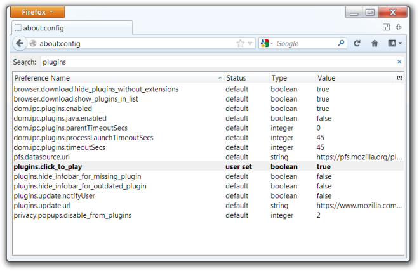Select dom.ipc.plugins.processLaunchTimeoutSecs preference
Screen dimensions: 419x271
pos(208,138)
